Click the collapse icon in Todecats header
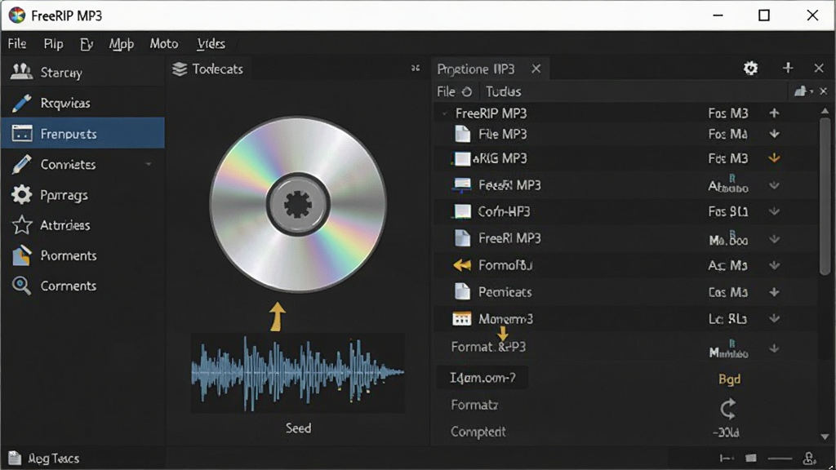Image resolution: width=836 pixels, height=470 pixels. pos(416,69)
